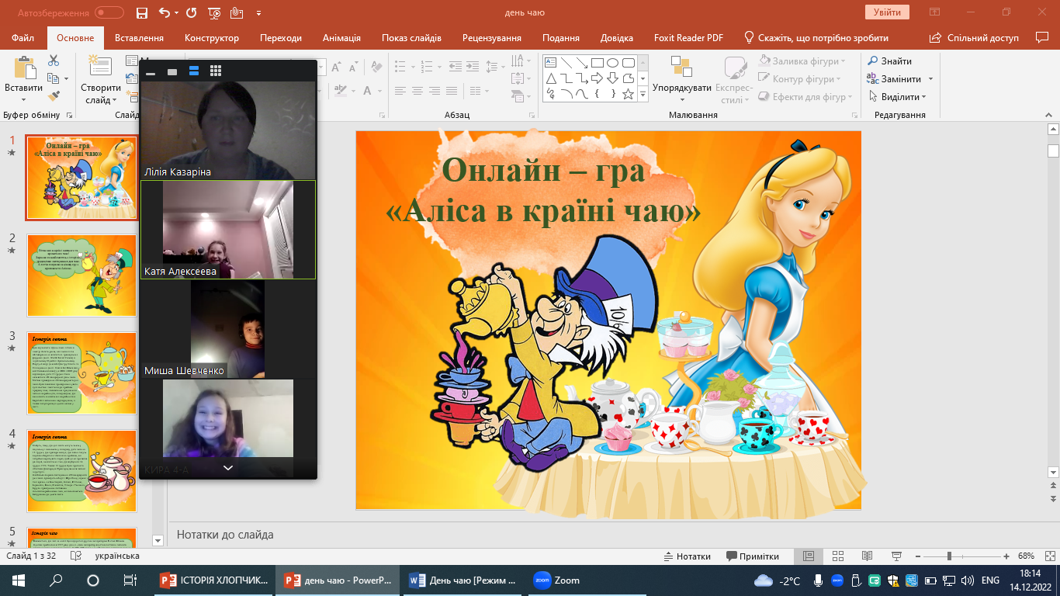Click the ENG language indicator
1060x596 pixels.
990,580
